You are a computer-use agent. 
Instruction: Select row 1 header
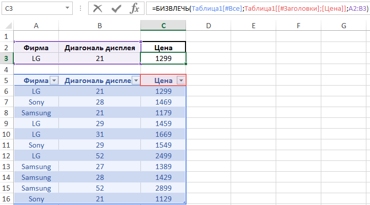[6, 36]
